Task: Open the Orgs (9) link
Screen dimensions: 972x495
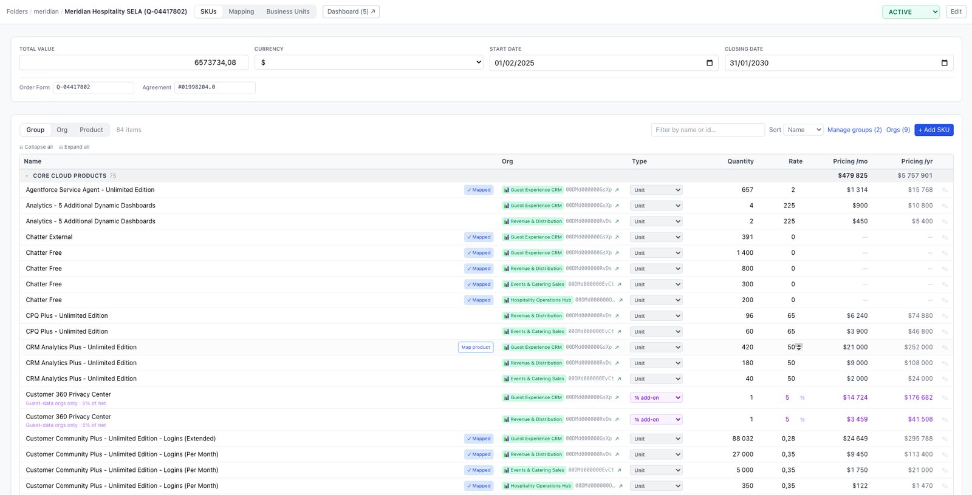Action: tap(898, 130)
